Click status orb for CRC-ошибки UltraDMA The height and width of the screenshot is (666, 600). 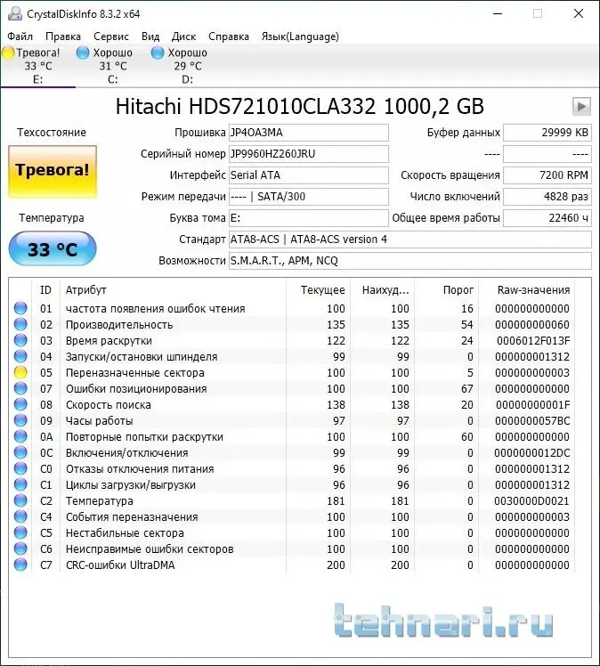pos(20,564)
